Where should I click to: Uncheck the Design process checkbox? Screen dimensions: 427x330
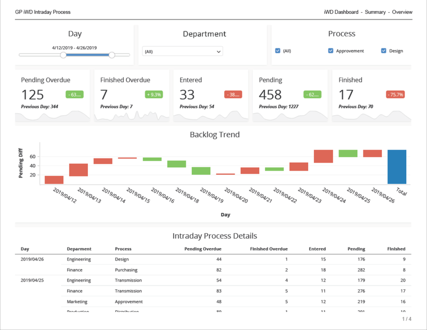point(384,51)
